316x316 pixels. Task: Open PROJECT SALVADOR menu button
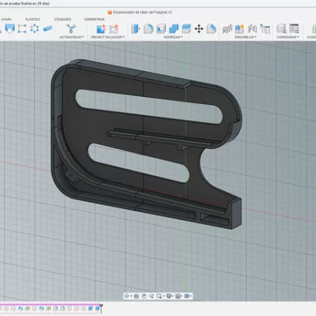(x=108, y=37)
